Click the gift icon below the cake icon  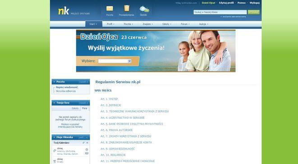coord(87,153)
